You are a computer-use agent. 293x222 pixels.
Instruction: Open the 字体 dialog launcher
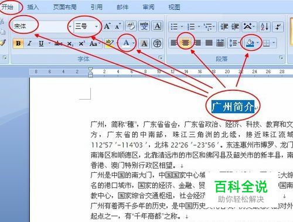tap(161, 57)
